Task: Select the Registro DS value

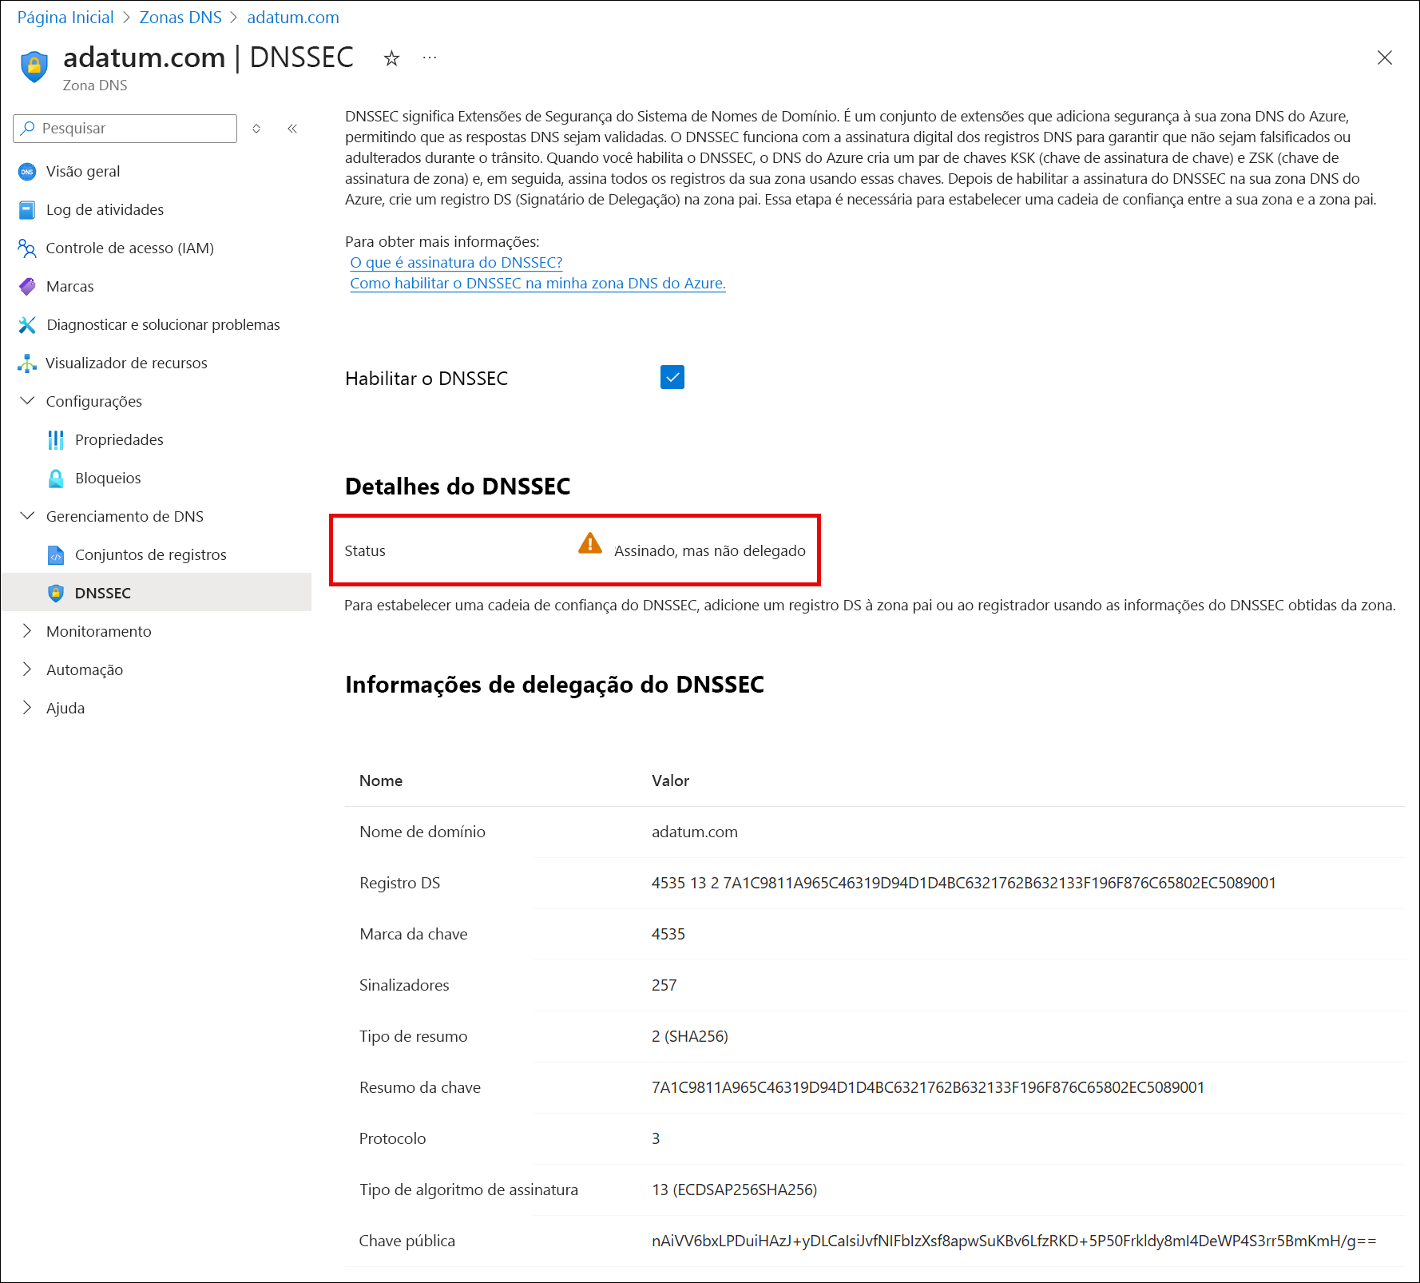Action: (964, 884)
